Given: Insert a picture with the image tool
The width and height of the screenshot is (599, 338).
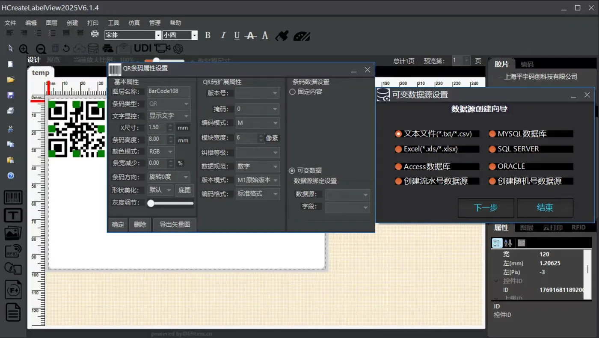Looking at the screenshot, I should [x=13, y=233].
